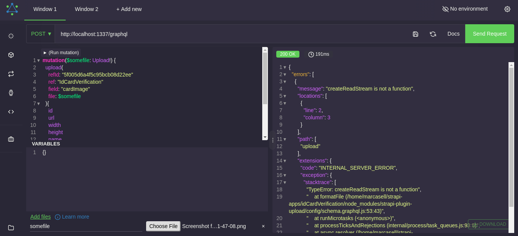Screen dimensions: 518x236
Task: Save the query using the floppy icon
Action: (415, 34)
